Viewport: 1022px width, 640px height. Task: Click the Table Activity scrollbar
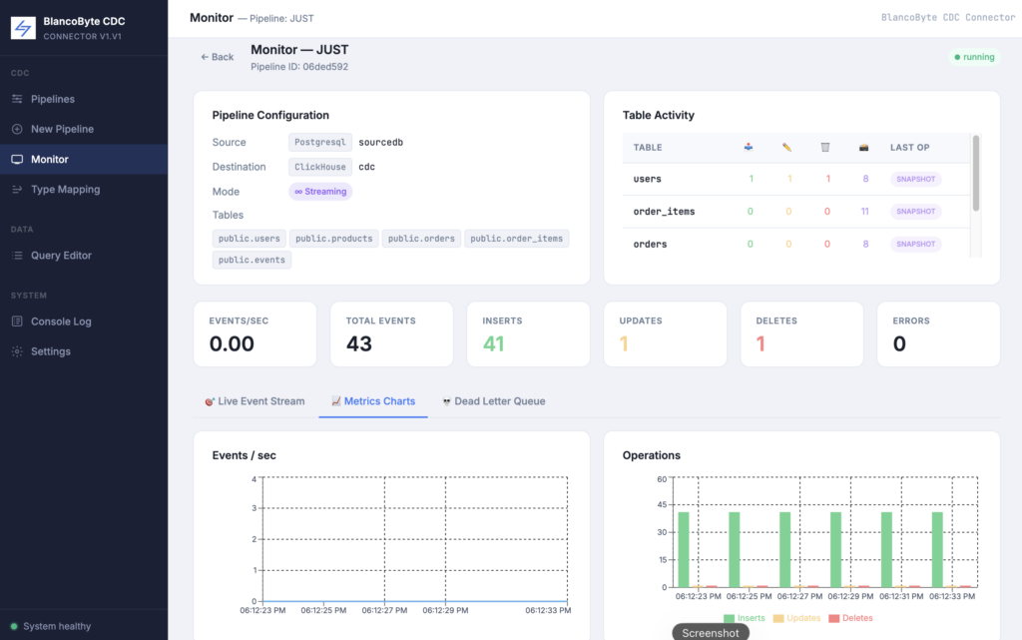tap(976, 174)
